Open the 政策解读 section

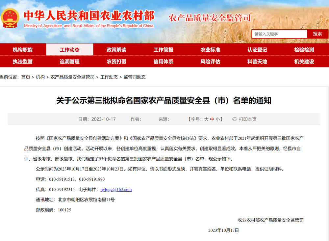pos(116,50)
